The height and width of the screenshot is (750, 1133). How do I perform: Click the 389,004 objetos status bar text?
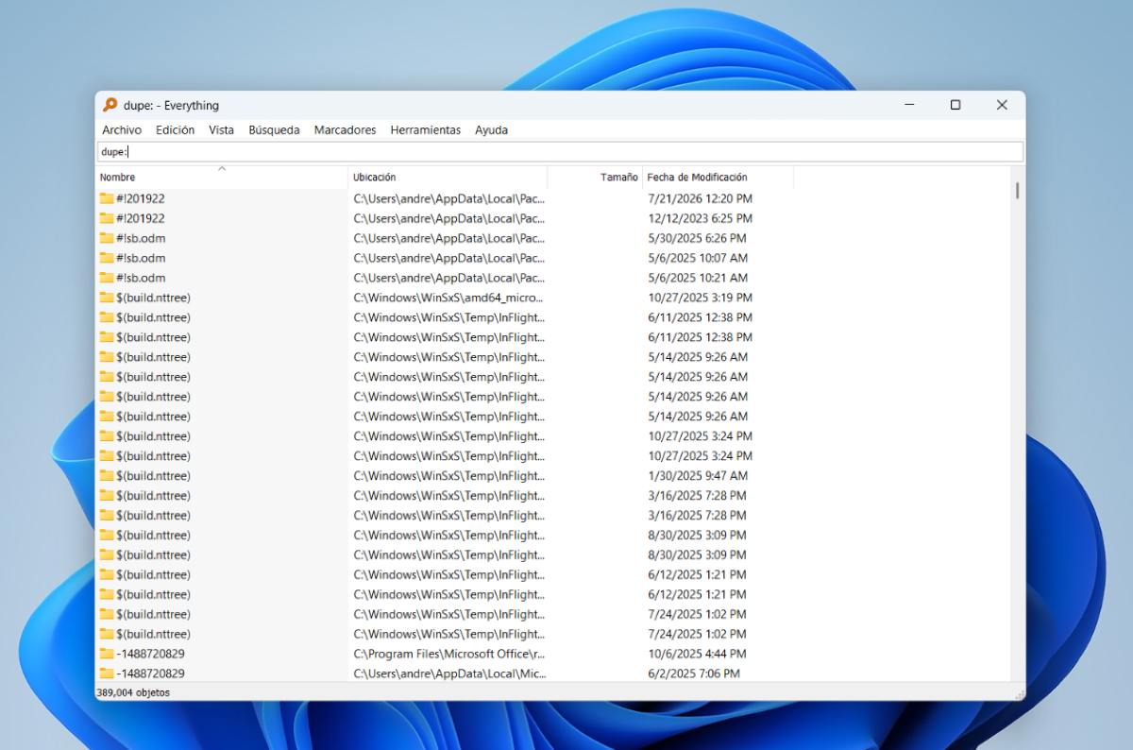tap(133, 692)
